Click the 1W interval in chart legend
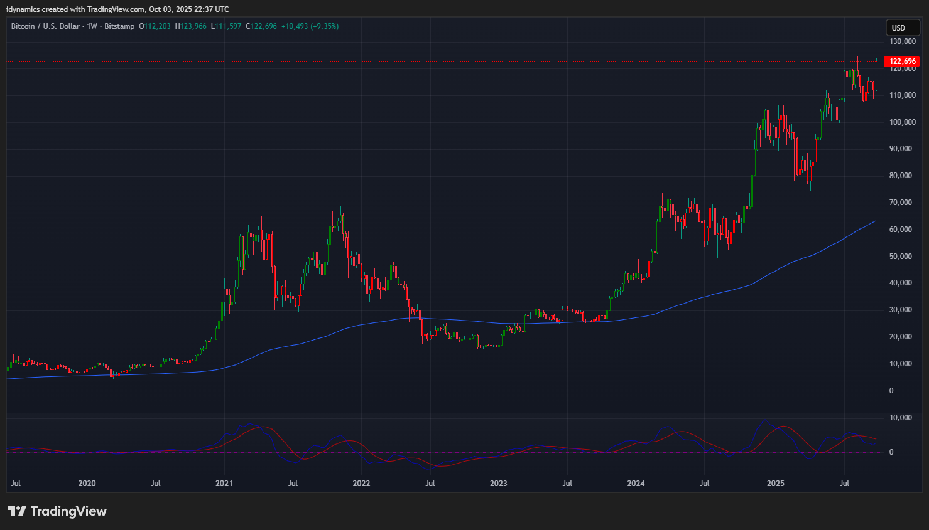 click(x=92, y=26)
